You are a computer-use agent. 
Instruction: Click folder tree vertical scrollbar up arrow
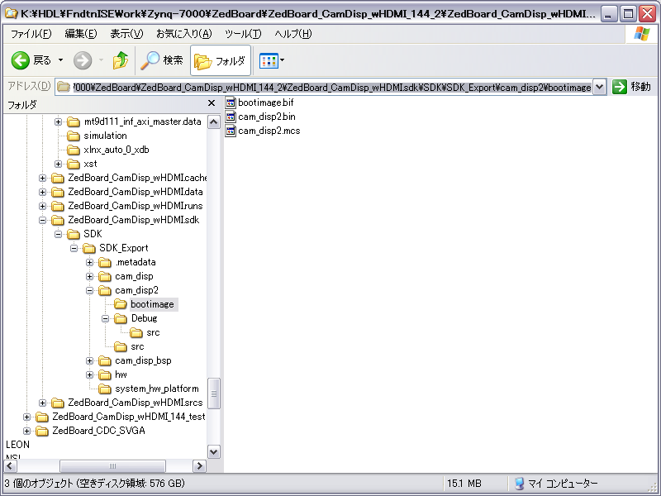[214, 122]
